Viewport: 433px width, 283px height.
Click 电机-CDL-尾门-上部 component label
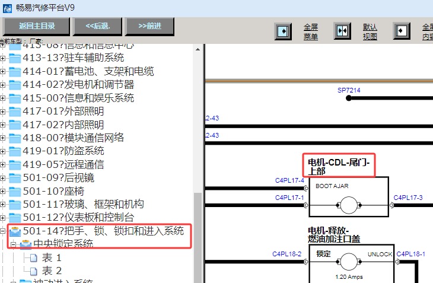pos(339,167)
